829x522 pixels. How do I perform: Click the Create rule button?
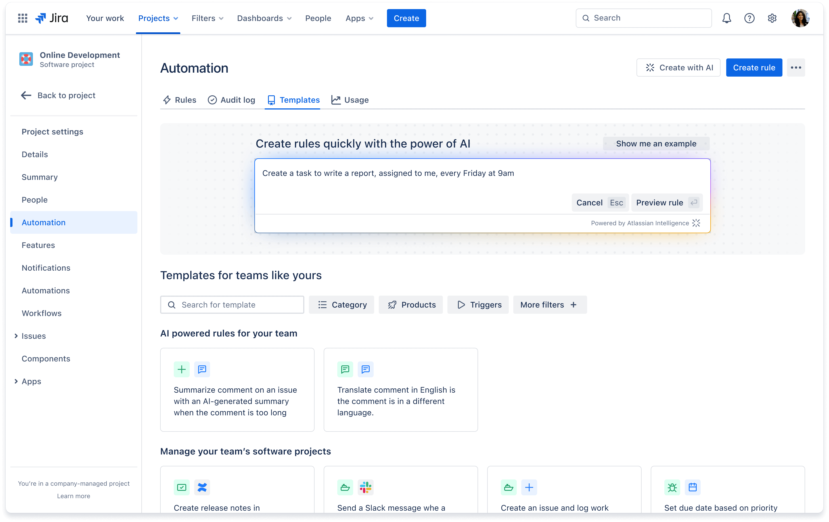point(754,68)
